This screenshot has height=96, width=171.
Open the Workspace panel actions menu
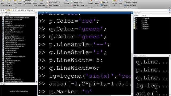coord(170,13)
